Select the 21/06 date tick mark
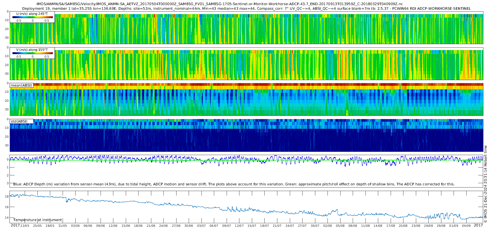The width and height of the screenshot is (488, 230). click(x=151, y=226)
